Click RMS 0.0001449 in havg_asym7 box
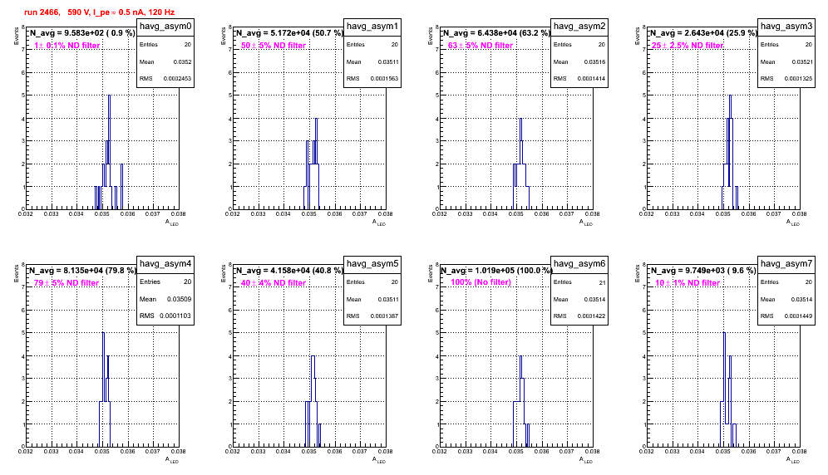Viewport: 828px width, 475px height. point(786,316)
